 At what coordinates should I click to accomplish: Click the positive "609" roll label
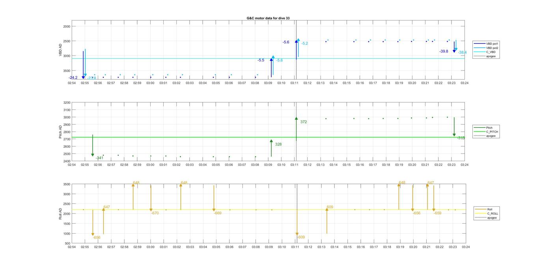tap(330, 207)
